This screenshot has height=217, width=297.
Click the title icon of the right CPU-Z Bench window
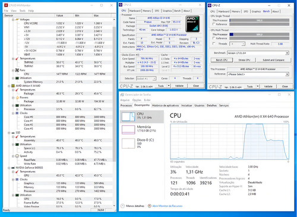tap(210, 5)
